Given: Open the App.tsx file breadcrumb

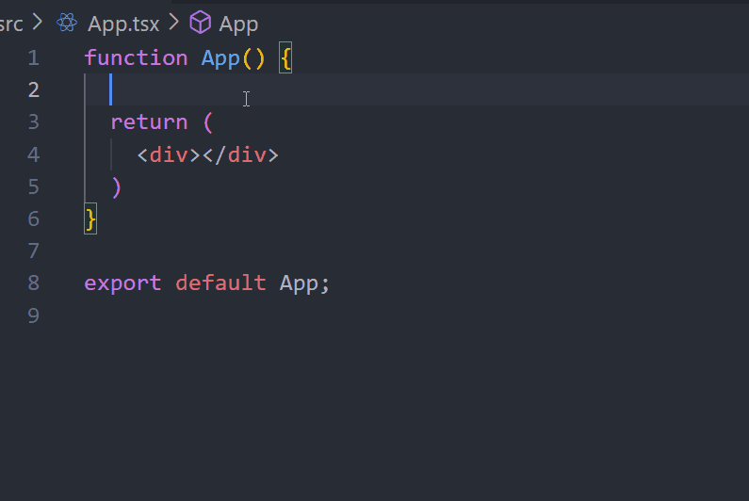Looking at the screenshot, I should [x=123, y=24].
